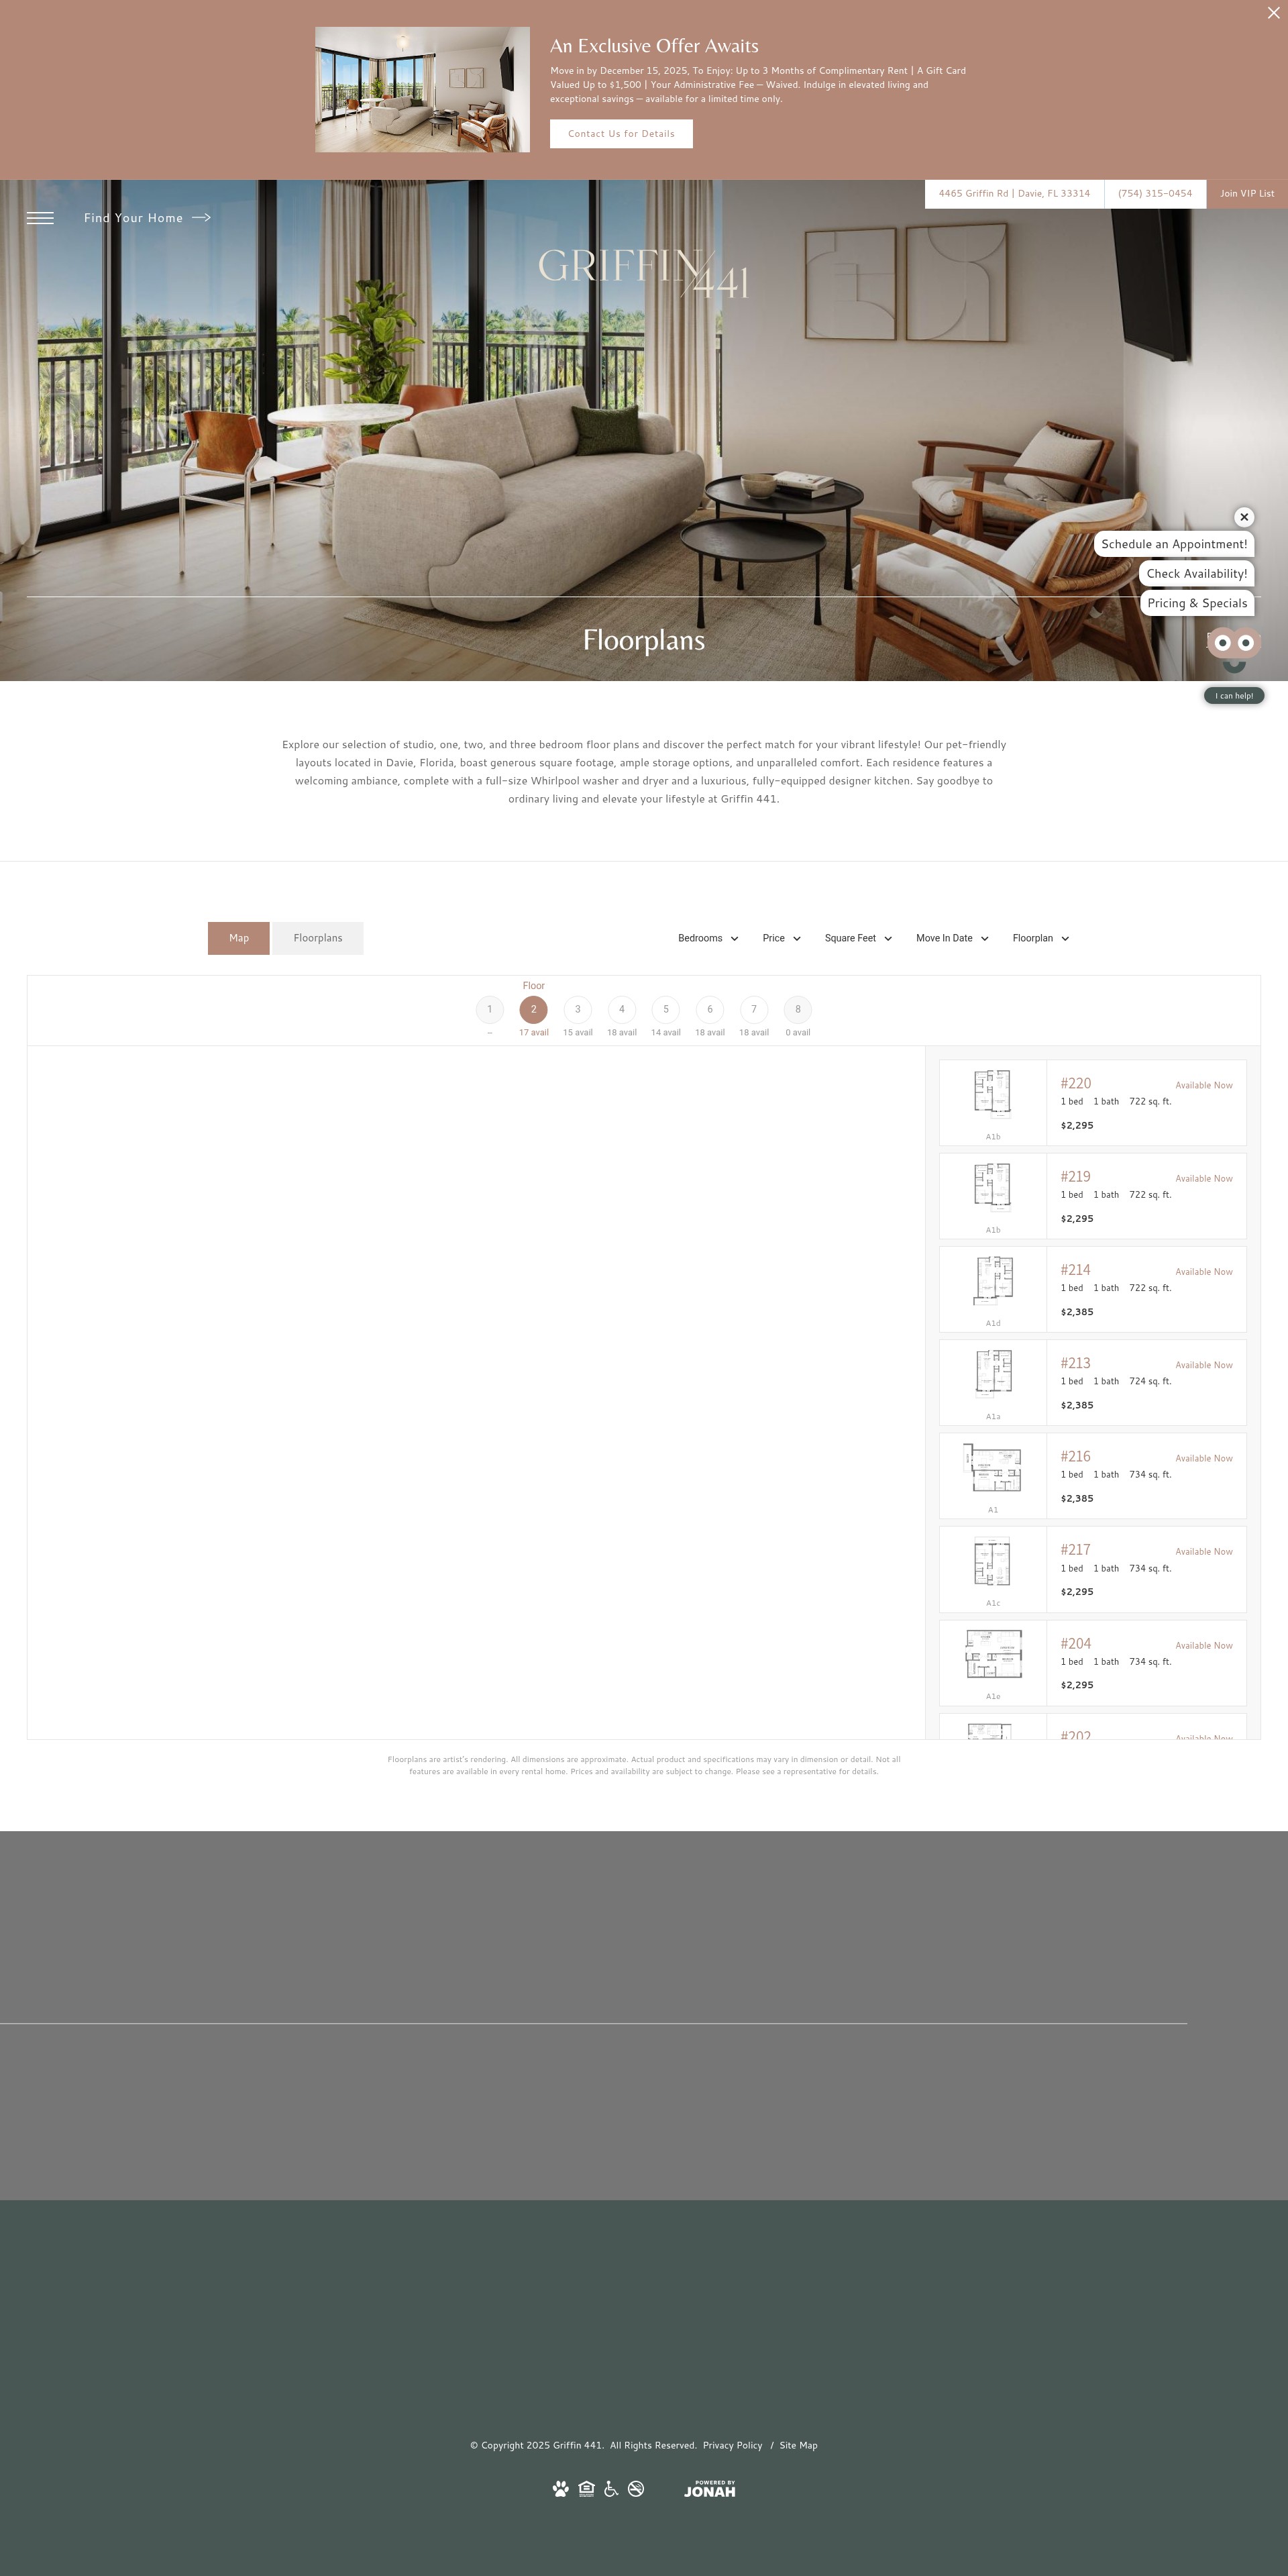This screenshot has width=1288, height=2576.
Task: Click Join VIP List
Action: pyautogui.click(x=1247, y=194)
